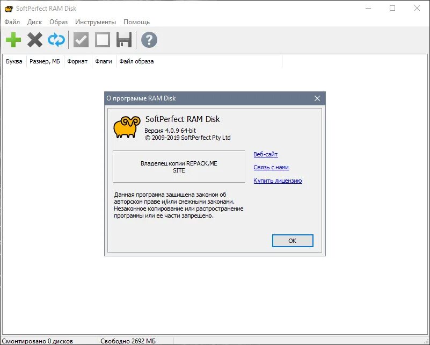Maximize the SoftPerfect RAM Disk window

click(x=392, y=9)
